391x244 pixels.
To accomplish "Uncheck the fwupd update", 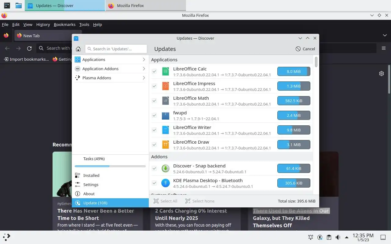I will pyautogui.click(x=154, y=115).
